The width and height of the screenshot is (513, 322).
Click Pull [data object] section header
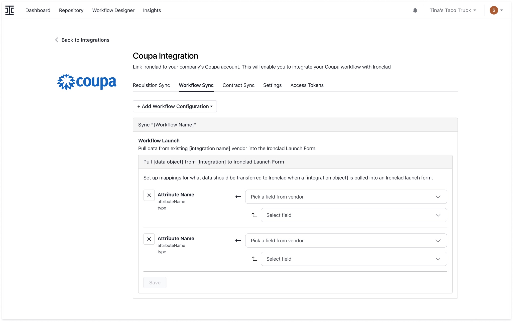(295, 162)
